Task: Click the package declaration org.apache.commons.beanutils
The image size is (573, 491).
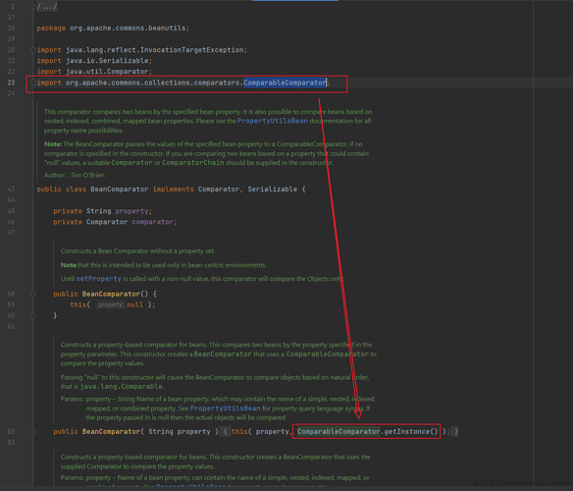Action: coord(128,28)
